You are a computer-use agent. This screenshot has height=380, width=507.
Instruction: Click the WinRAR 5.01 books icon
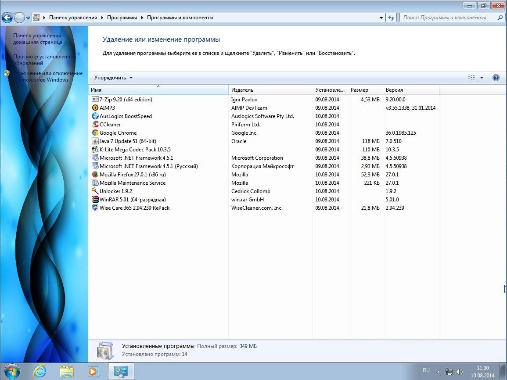coord(95,199)
